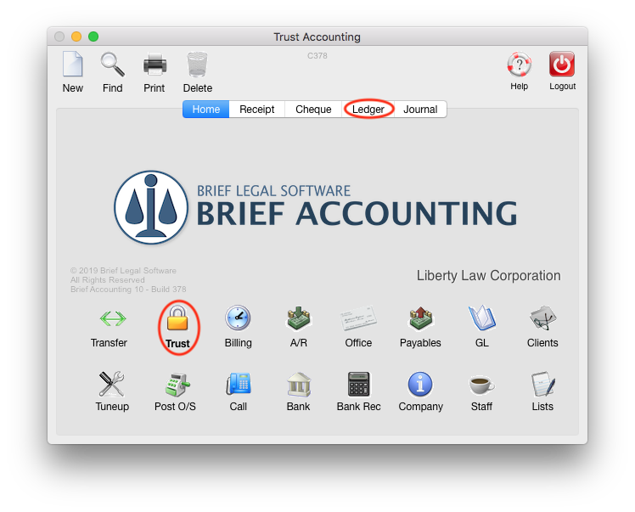635x512 pixels.
Task: Open the Trust padlock module
Action: (177, 318)
